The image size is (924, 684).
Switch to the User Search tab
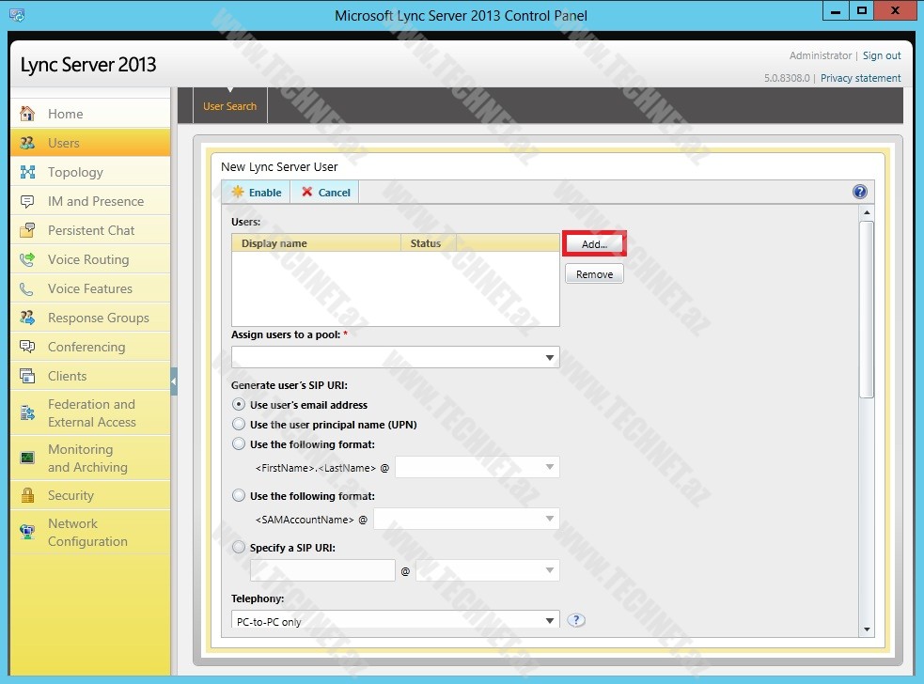[229, 106]
